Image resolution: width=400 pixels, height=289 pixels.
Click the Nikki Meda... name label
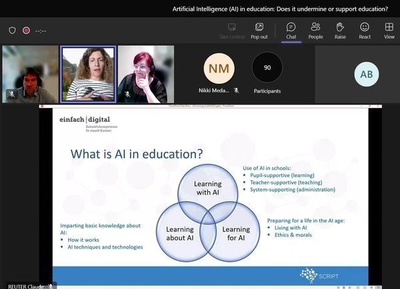(214, 91)
